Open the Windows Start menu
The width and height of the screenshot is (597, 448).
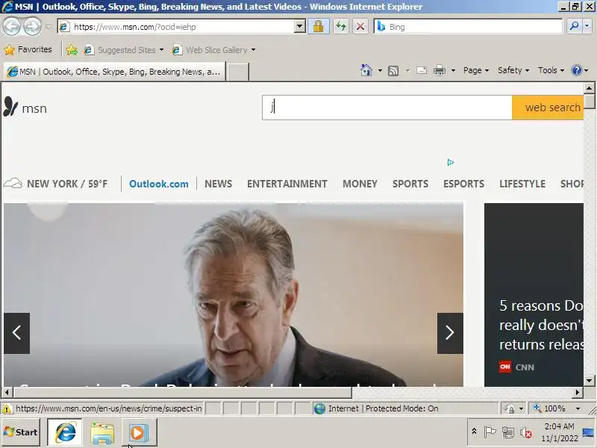point(21,432)
